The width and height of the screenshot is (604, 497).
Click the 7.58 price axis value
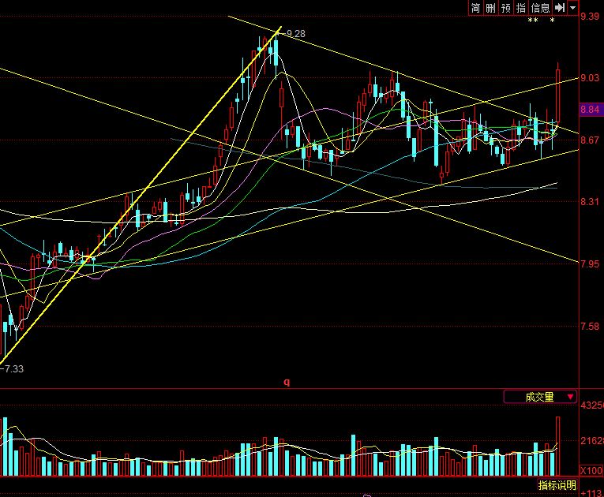[590, 327]
